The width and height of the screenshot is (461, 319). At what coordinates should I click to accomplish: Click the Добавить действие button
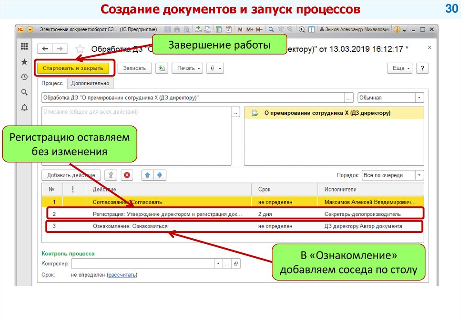pyautogui.click(x=71, y=175)
